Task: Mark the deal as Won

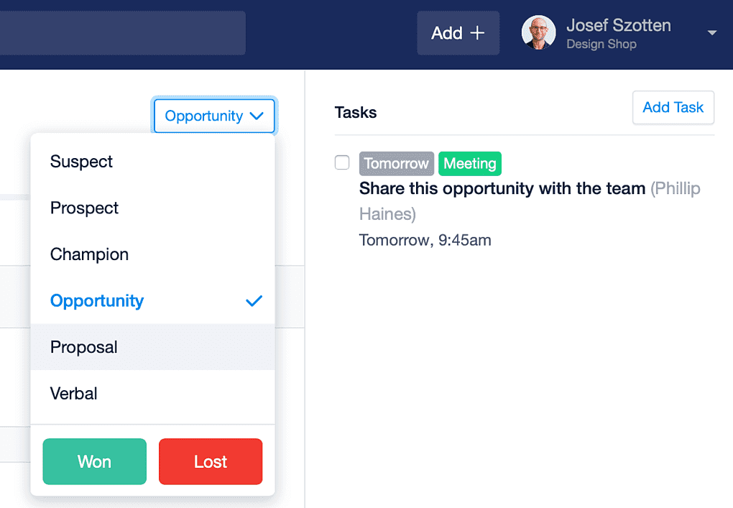Action: [x=94, y=461]
